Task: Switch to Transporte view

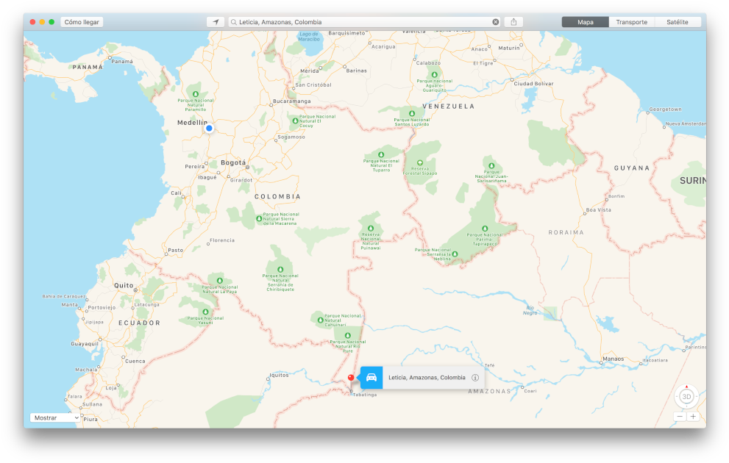Action: pyautogui.click(x=631, y=21)
